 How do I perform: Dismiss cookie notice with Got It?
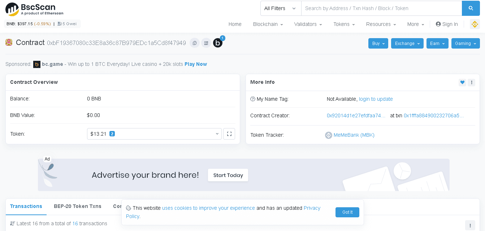tap(347, 212)
